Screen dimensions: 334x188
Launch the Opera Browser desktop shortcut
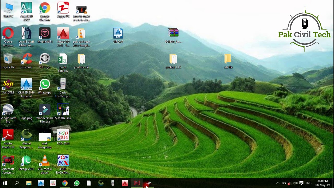[x=8, y=37]
